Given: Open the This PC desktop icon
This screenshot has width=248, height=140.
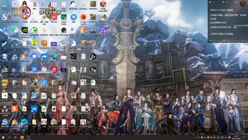Looking at the screenshot, I should click(x=5, y=4).
